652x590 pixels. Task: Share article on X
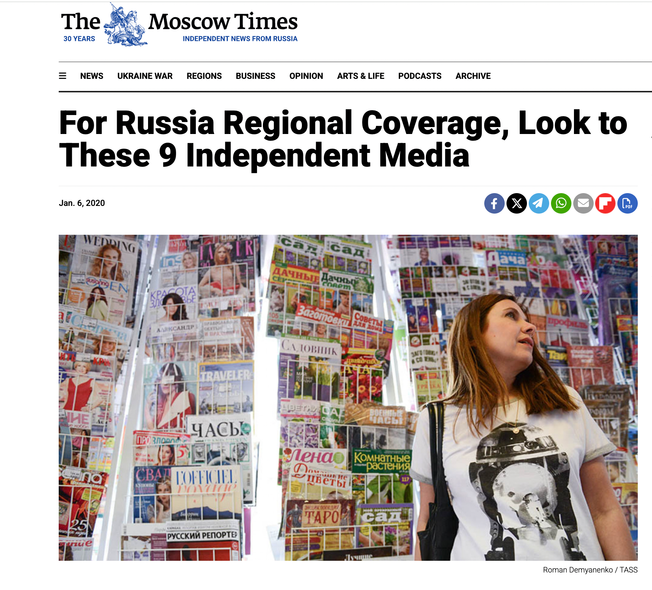(x=516, y=203)
